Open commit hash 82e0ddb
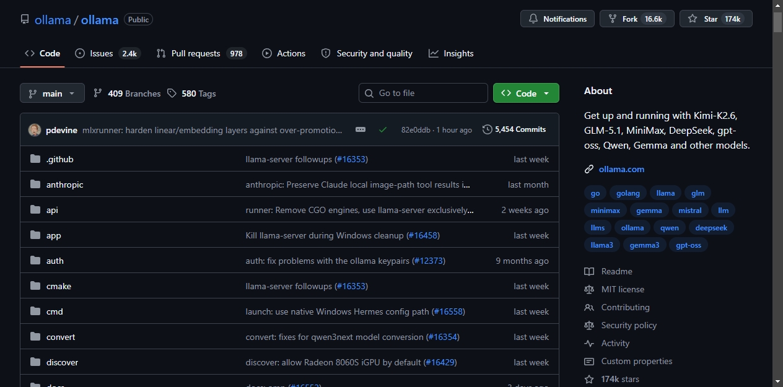This screenshot has height=387, width=783. [x=416, y=130]
